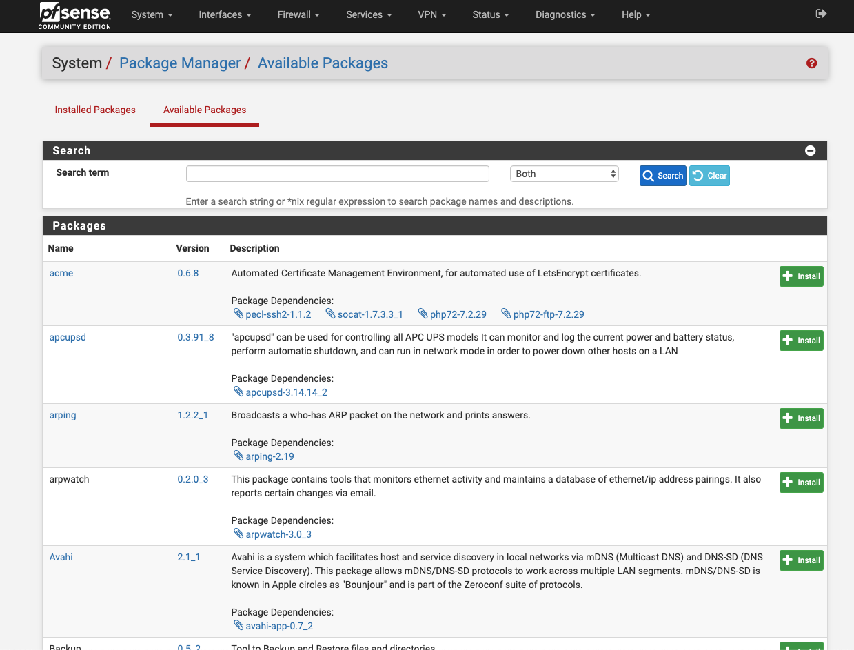Click into the Search term field
The image size is (854, 650).
[x=338, y=174]
